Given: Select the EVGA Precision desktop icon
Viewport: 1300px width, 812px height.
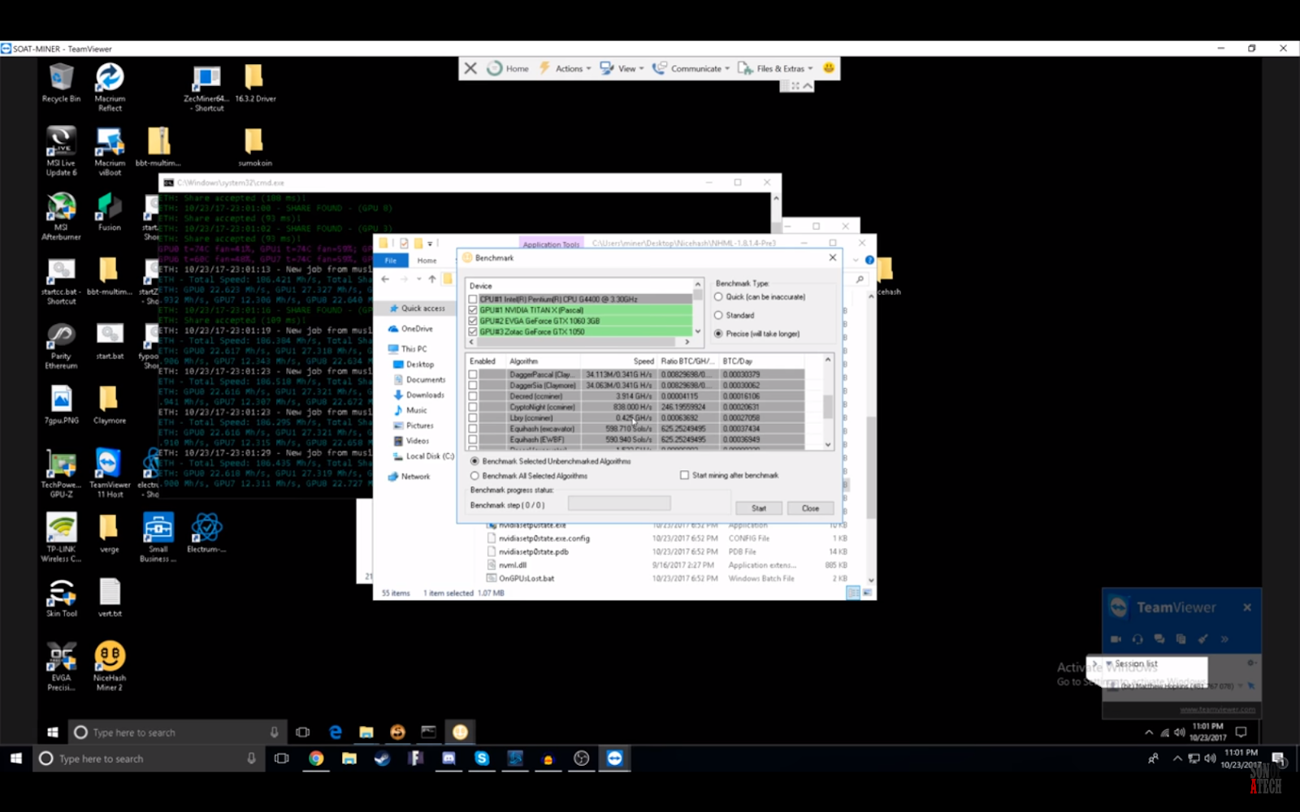Looking at the screenshot, I should [61, 667].
